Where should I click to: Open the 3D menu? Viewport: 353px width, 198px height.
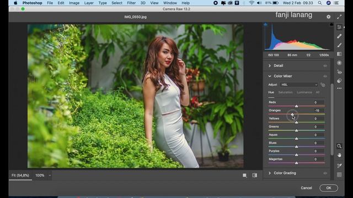pos(143,3)
